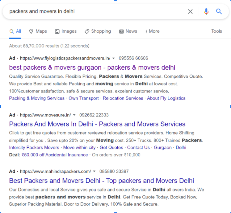This screenshot has width=231, height=213.
Task: Click 'On orders over ₹10,000' text
Action: 116,155
